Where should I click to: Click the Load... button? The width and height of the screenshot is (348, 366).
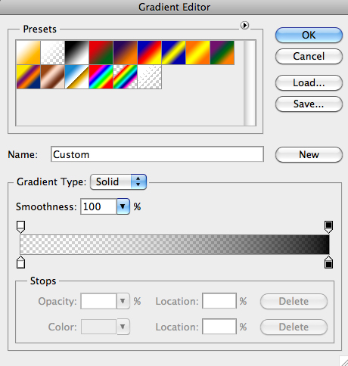pyautogui.click(x=309, y=82)
